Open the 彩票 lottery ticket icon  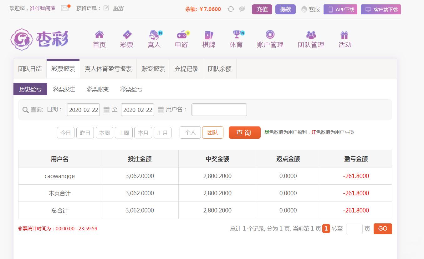pyautogui.click(x=127, y=34)
